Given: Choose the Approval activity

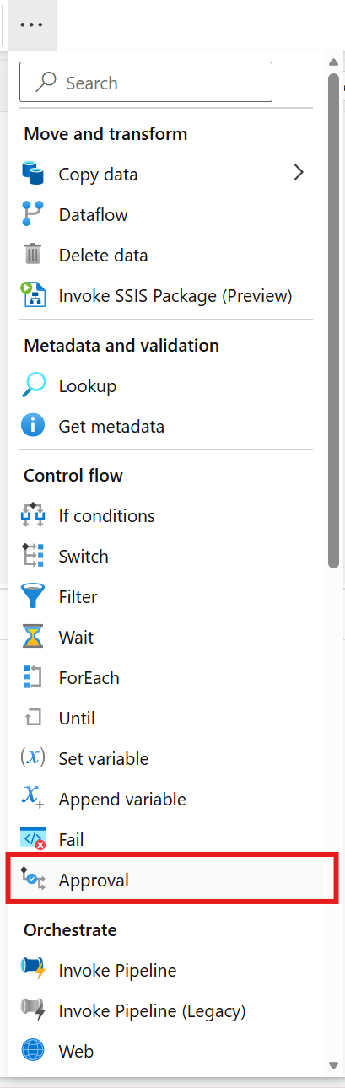Looking at the screenshot, I should click(x=172, y=881).
